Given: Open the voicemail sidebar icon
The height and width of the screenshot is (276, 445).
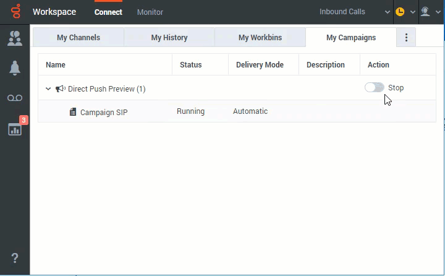Looking at the screenshot, I should point(15,98).
